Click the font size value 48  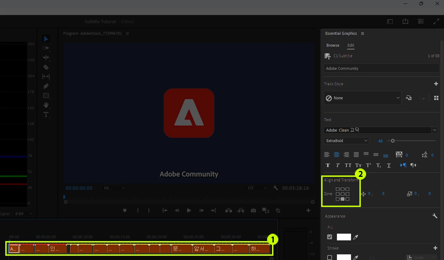click(x=380, y=141)
